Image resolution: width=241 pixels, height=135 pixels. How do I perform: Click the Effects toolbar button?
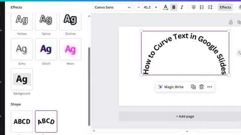225,7
